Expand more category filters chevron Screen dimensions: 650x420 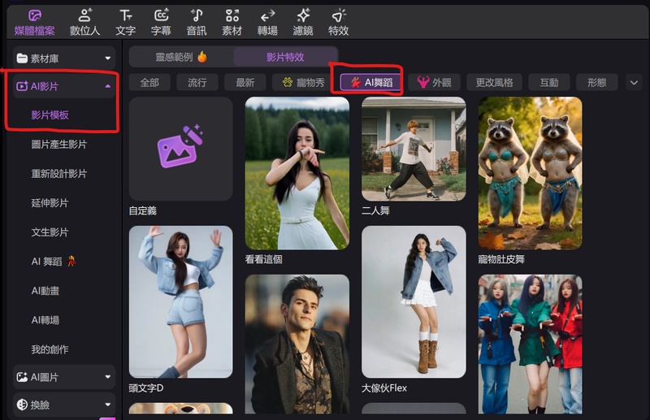[x=634, y=83]
